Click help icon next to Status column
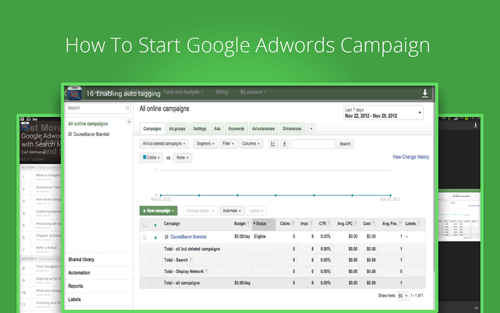The height and width of the screenshot is (313, 500). tap(269, 223)
